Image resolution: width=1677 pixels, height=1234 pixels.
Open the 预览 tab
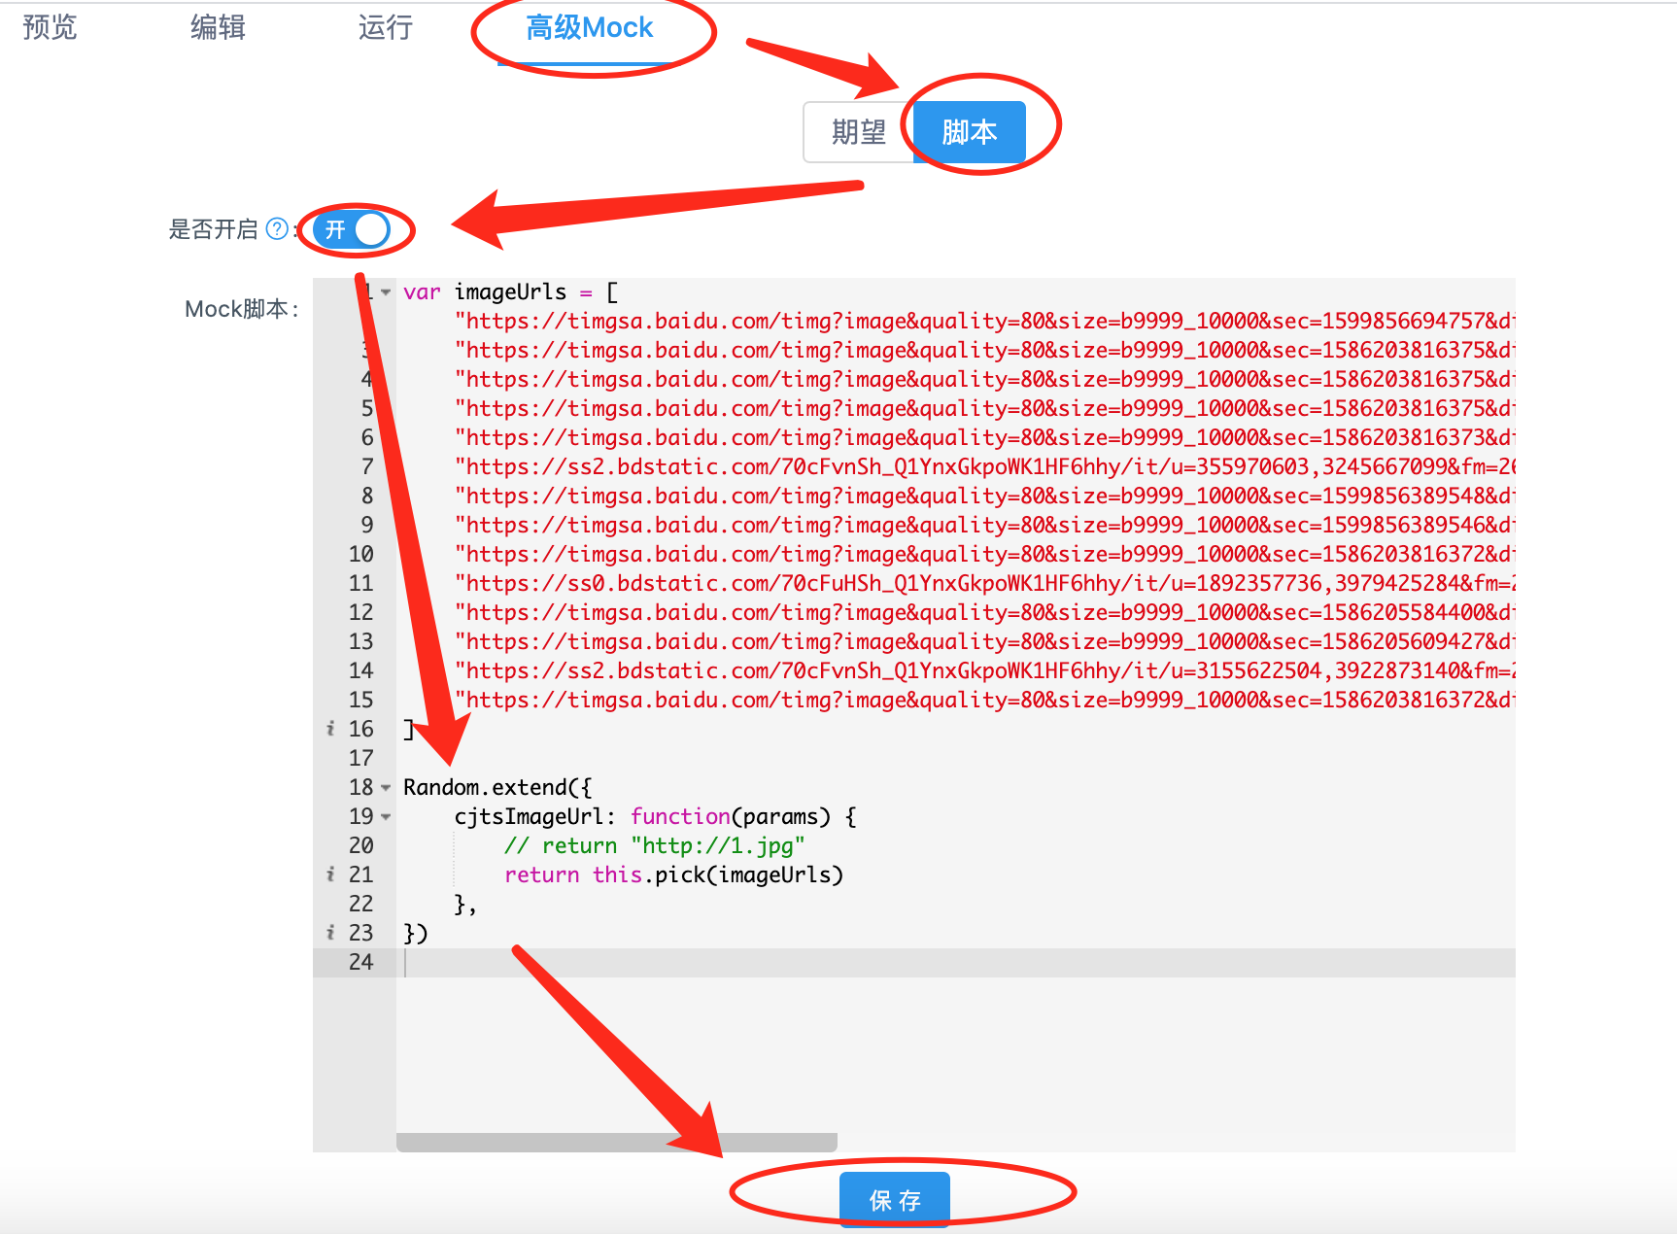pyautogui.click(x=50, y=27)
